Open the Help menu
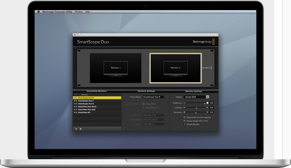 tap(87, 12)
